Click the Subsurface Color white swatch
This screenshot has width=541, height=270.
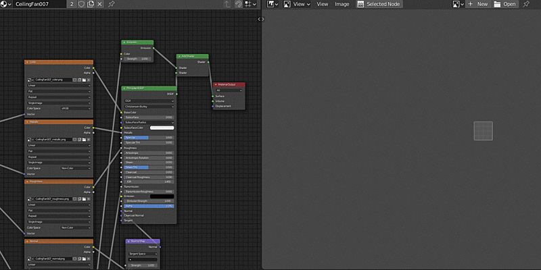pyautogui.click(x=162, y=128)
